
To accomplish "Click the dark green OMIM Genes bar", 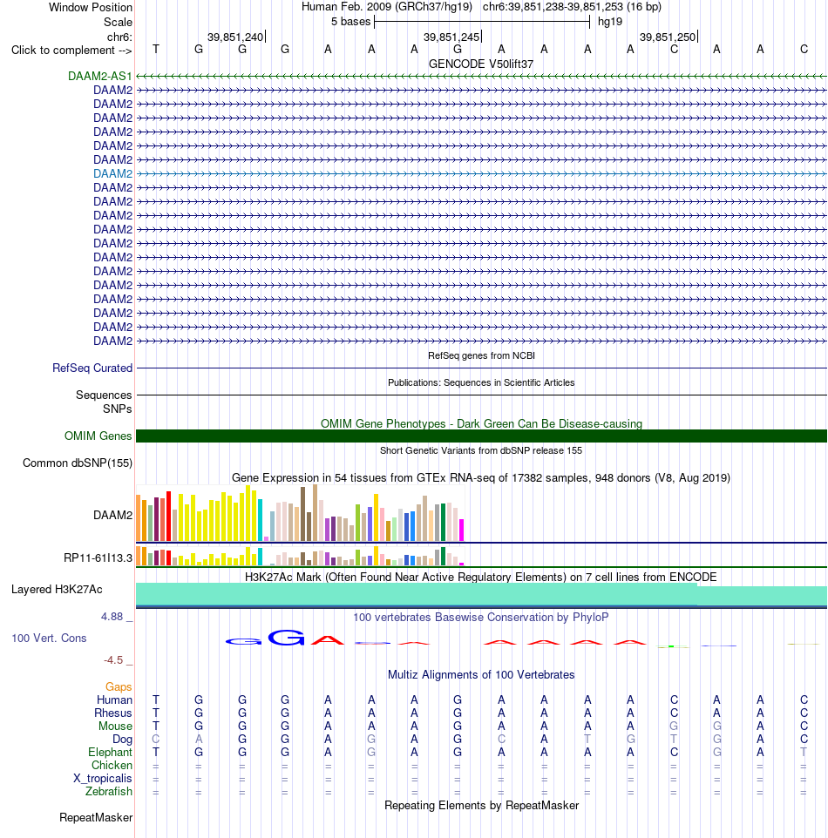I will (481, 436).
